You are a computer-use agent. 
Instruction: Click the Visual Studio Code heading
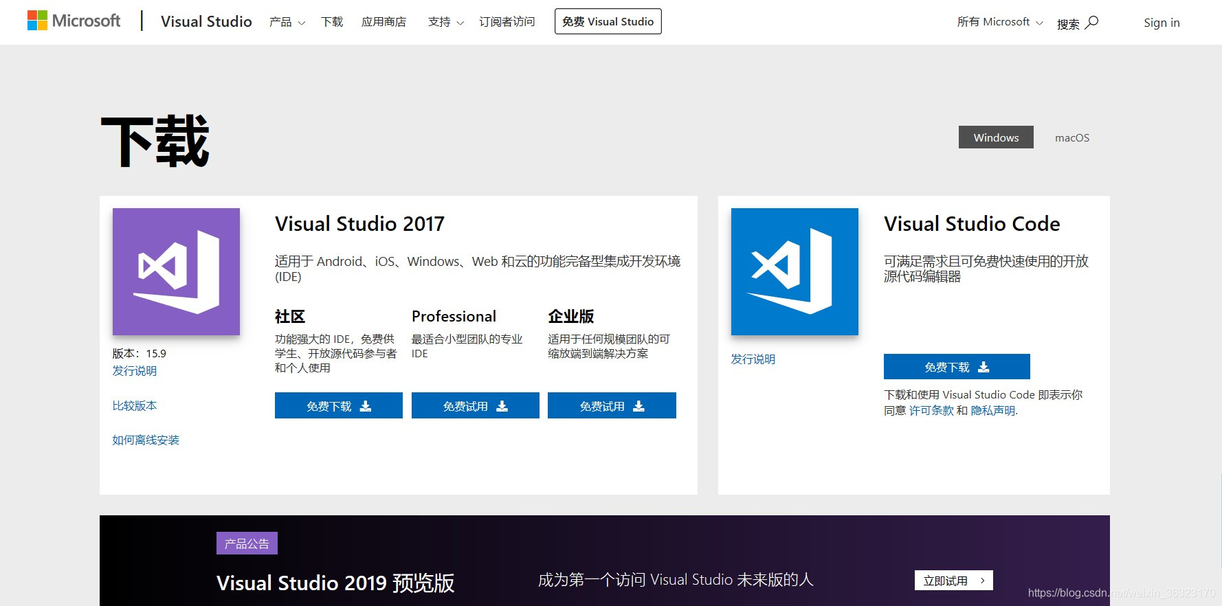pos(972,224)
